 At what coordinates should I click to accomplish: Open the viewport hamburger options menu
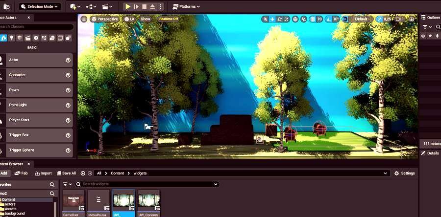[x=84, y=19]
